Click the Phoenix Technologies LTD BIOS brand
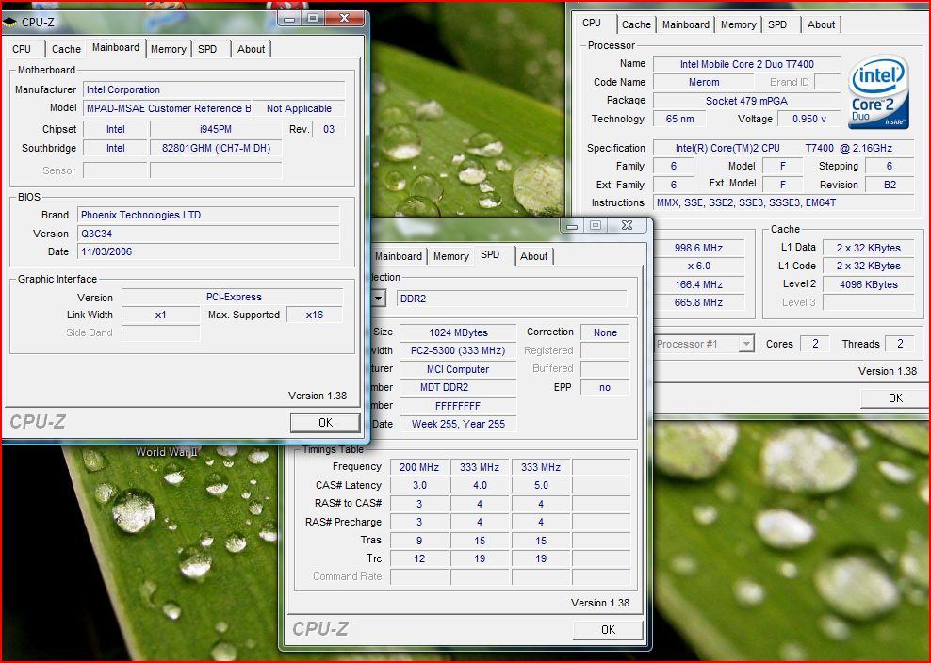 pyautogui.click(x=208, y=215)
